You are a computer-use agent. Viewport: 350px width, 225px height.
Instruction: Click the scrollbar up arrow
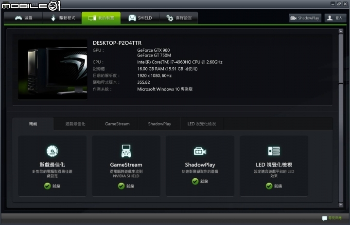tap(341, 31)
